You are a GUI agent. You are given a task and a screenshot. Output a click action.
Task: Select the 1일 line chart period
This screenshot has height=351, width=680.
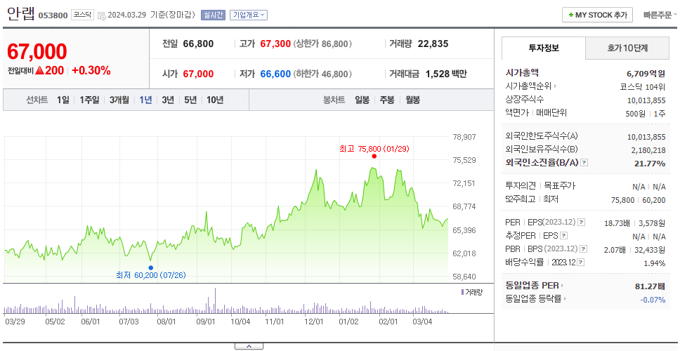tap(63, 100)
